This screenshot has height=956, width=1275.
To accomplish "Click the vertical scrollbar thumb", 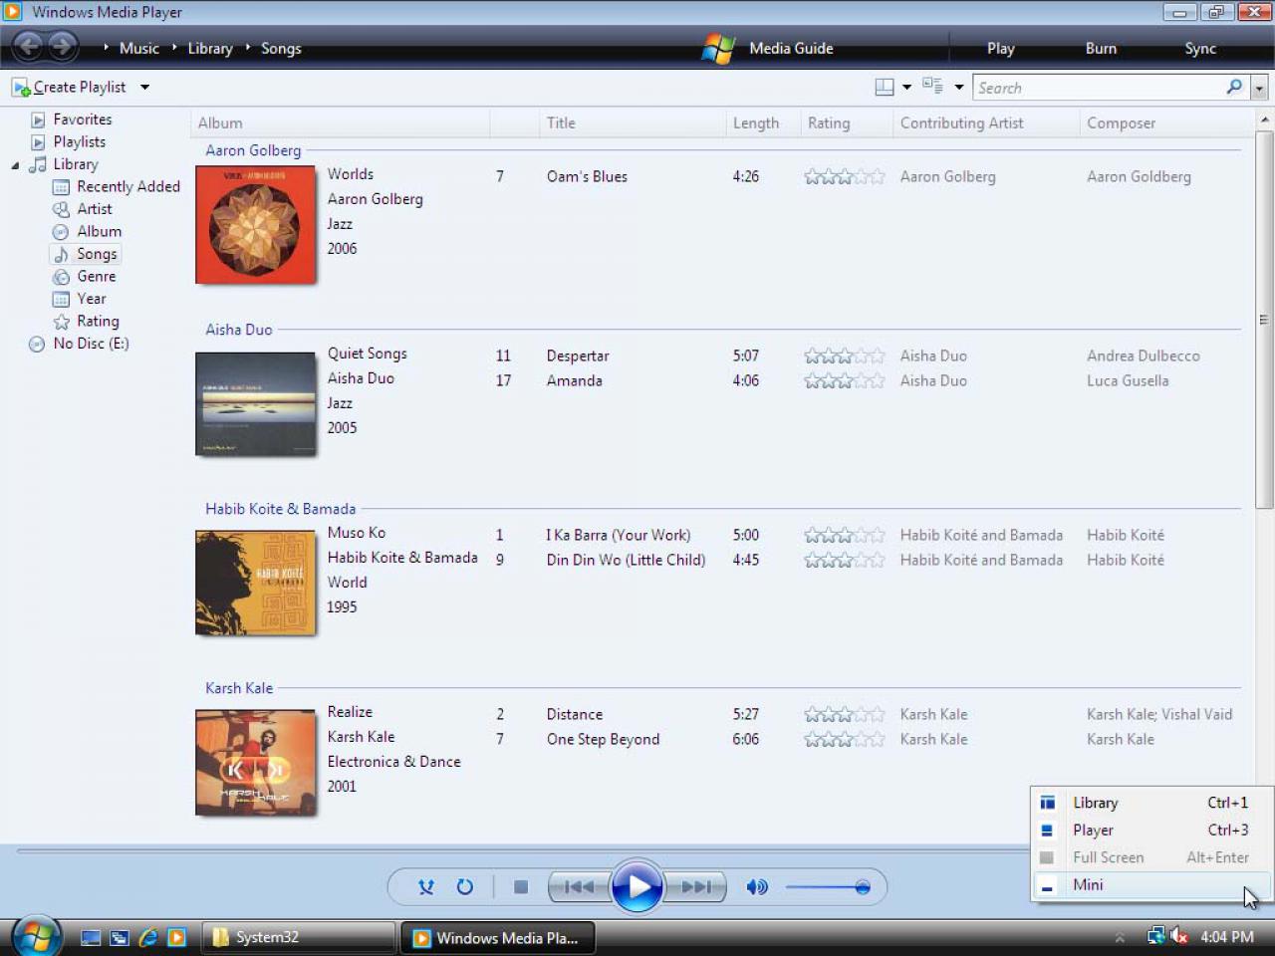I will [1264, 321].
